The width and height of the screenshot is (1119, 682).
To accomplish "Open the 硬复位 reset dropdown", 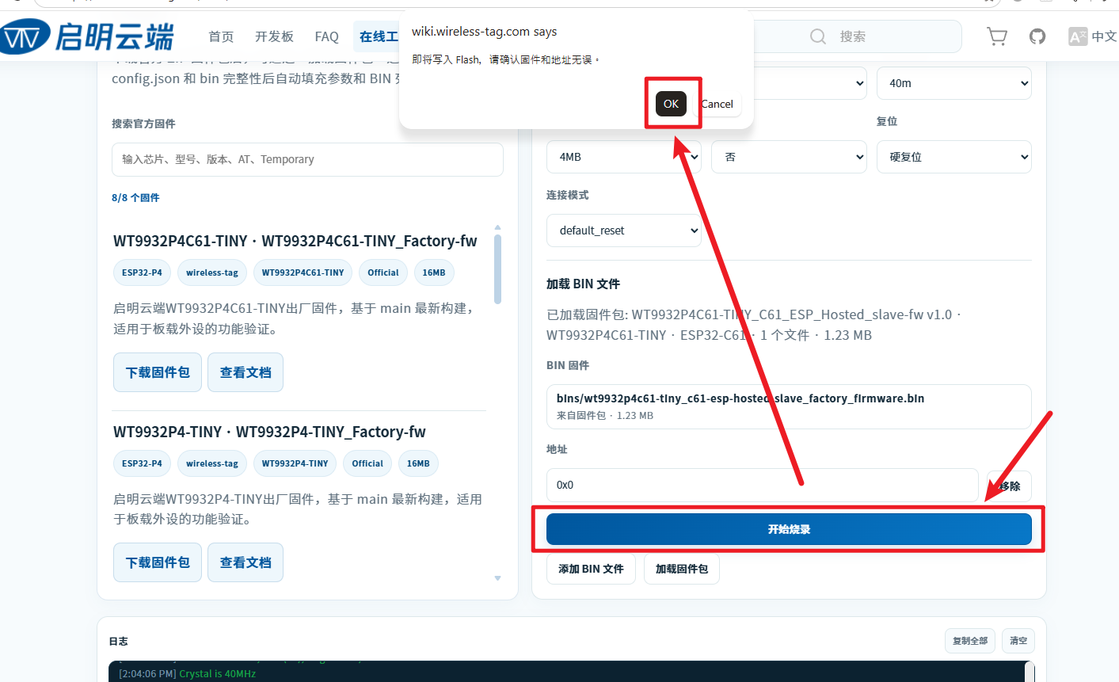I will pyautogui.click(x=954, y=157).
